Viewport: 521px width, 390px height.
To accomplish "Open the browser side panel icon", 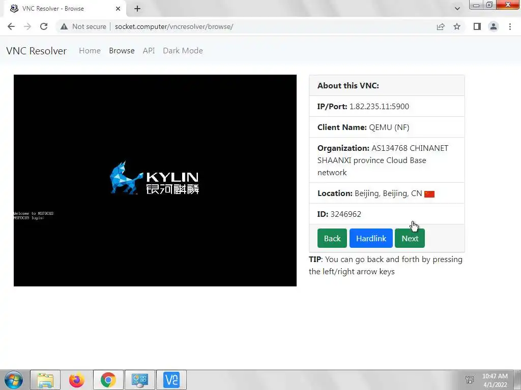I will click(477, 26).
